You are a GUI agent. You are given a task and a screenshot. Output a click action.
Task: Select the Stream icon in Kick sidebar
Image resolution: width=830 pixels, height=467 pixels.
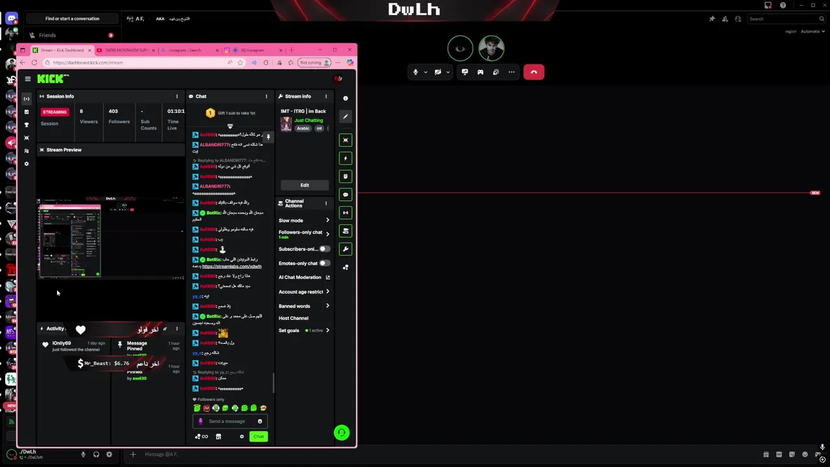point(27,99)
